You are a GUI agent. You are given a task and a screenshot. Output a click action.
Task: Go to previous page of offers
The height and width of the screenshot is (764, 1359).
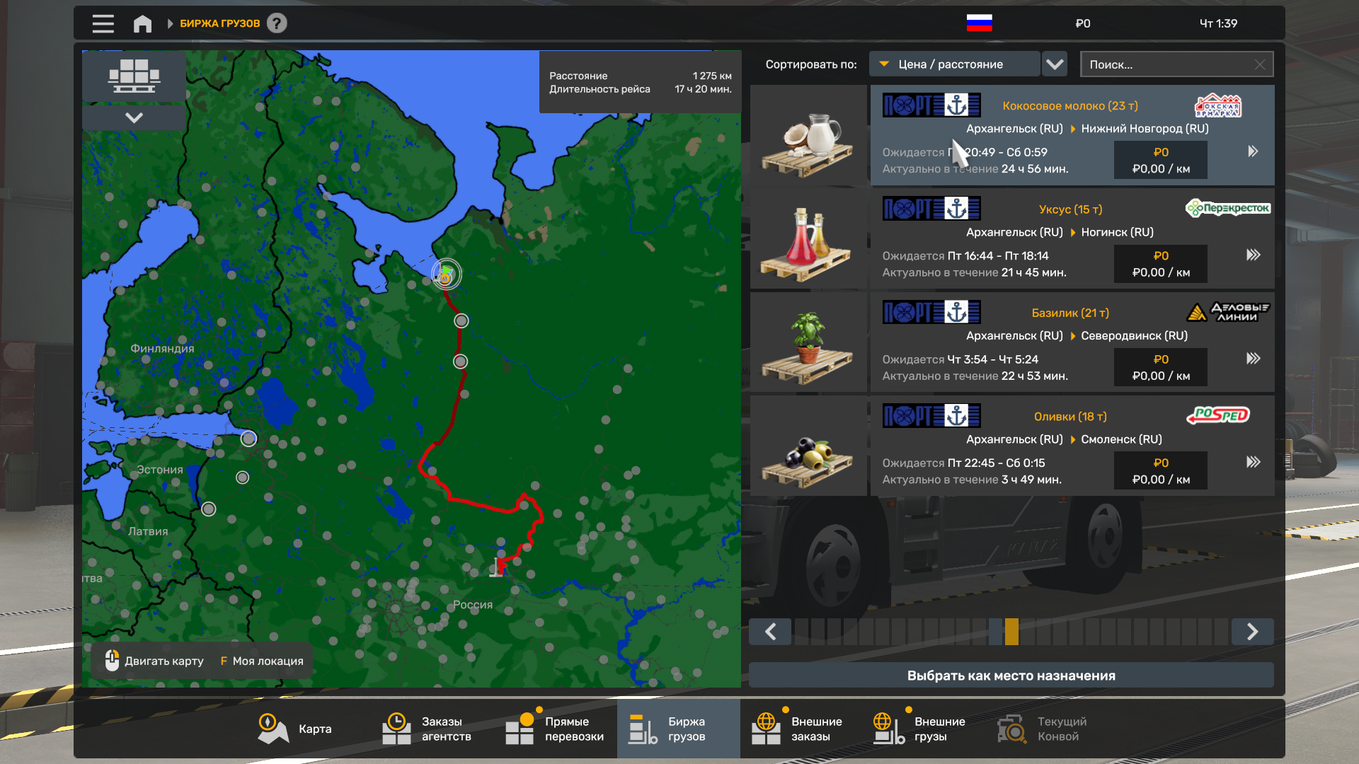coord(771,632)
